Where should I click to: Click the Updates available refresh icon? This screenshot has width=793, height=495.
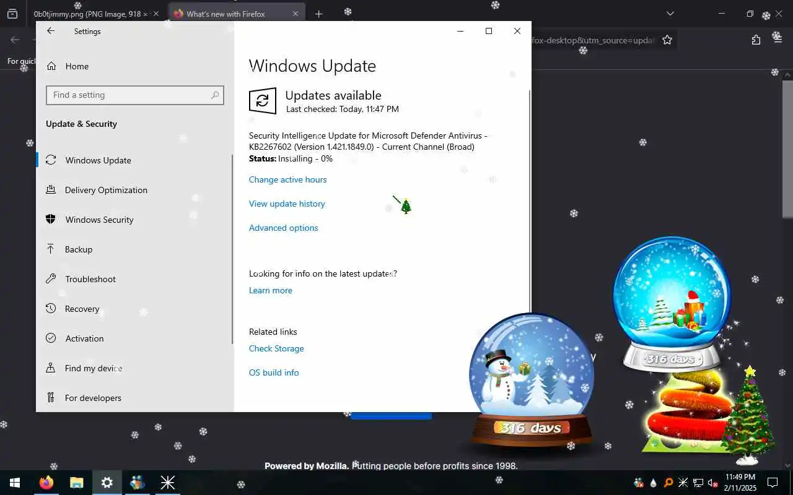[263, 101]
